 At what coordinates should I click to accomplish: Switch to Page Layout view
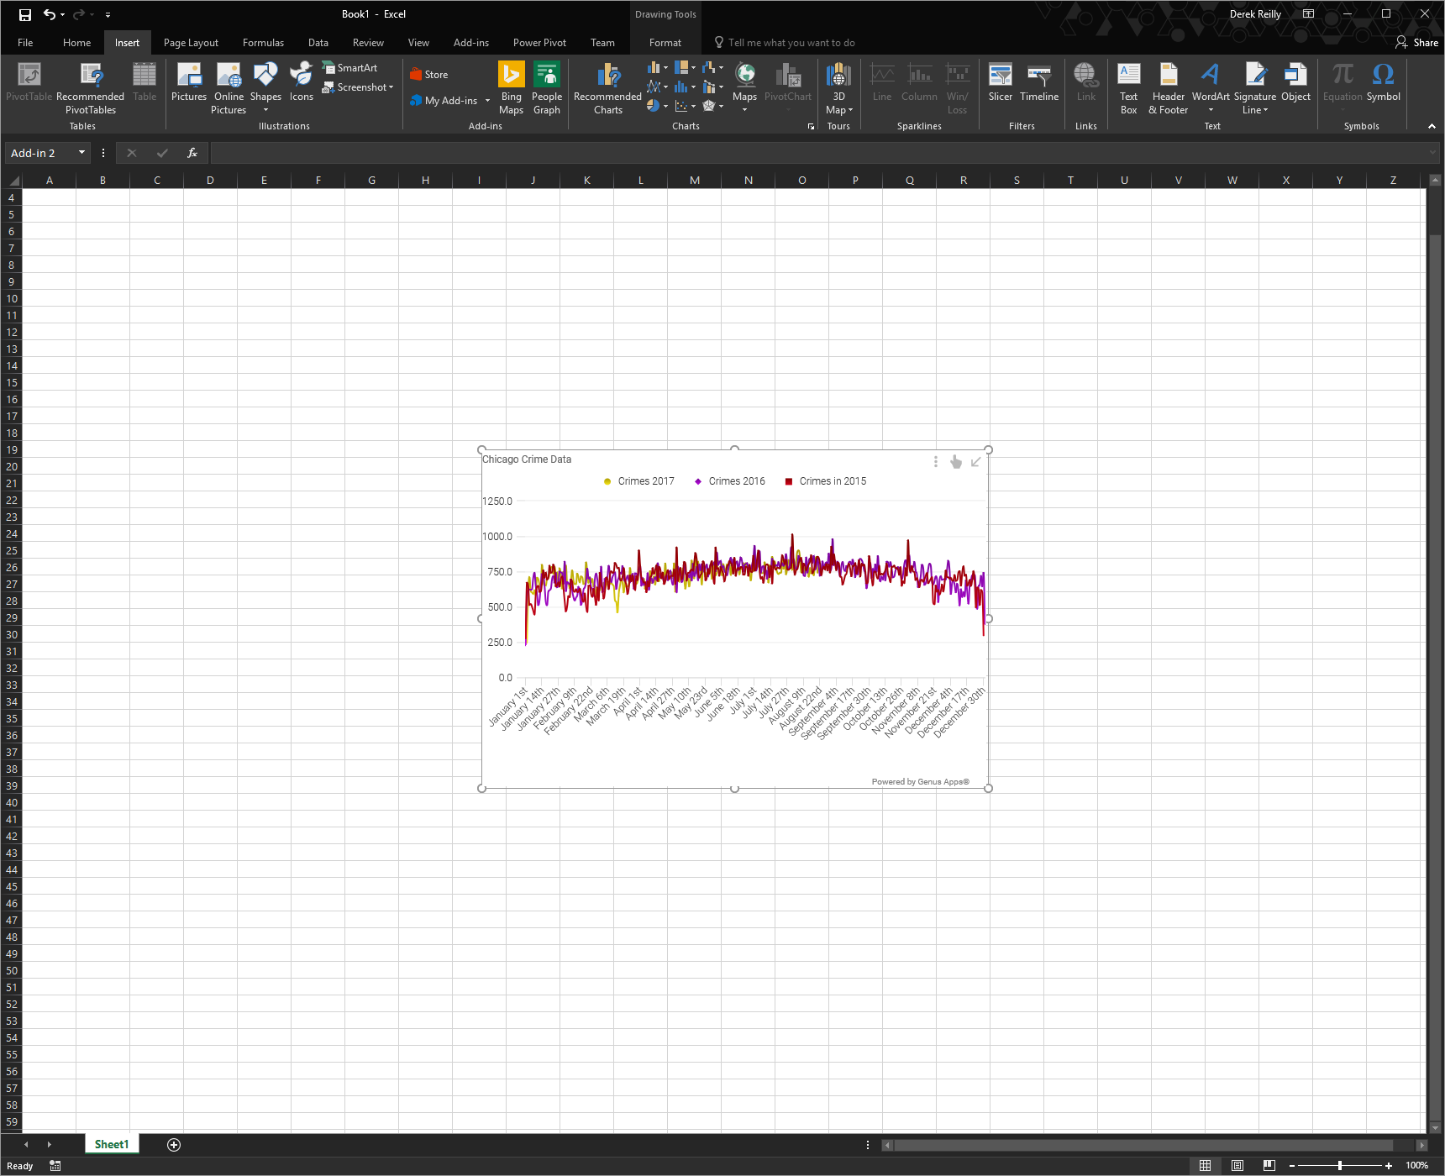(x=1237, y=1166)
